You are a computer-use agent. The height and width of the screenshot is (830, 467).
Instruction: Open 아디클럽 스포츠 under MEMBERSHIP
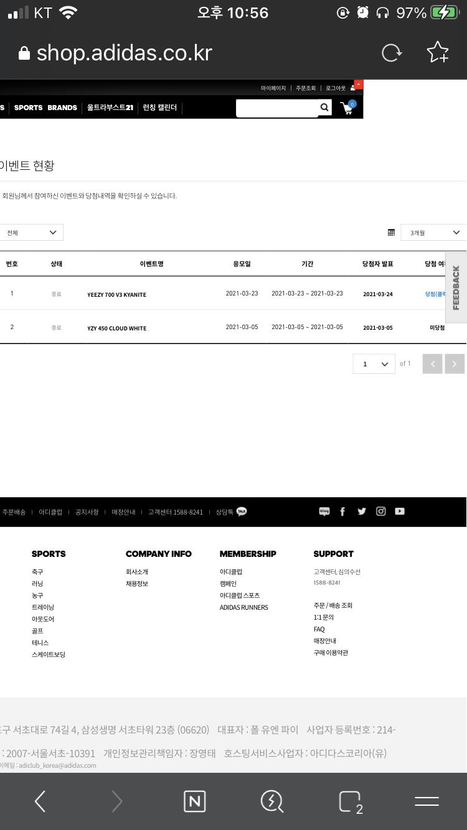click(240, 595)
